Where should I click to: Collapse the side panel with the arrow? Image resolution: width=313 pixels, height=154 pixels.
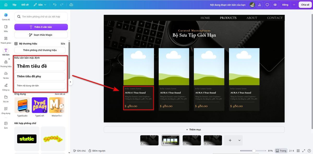point(70,82)
